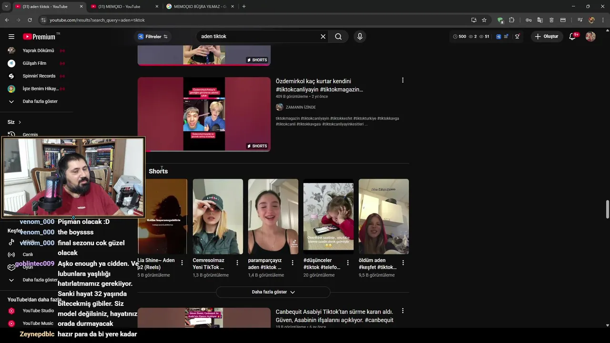Screen dimensions: 610x343
Task: Open media controls music-list icon
Action: [580, 20]
